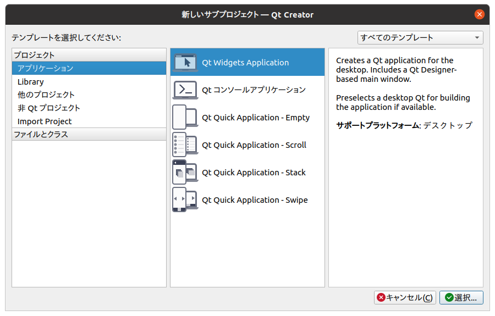This screenshot has height=316, width=495.
Task: Select the Import Project category
Action: 89,121
